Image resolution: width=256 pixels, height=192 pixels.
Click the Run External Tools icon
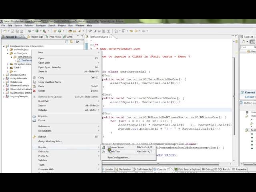pos(44,31)
